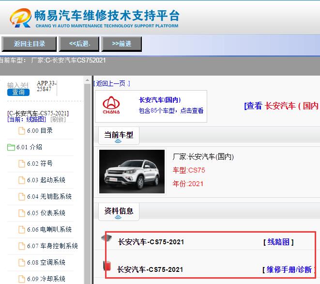Click the red manual icon beside 维修手册 row
320x284 pixels.
pos(107,266)
